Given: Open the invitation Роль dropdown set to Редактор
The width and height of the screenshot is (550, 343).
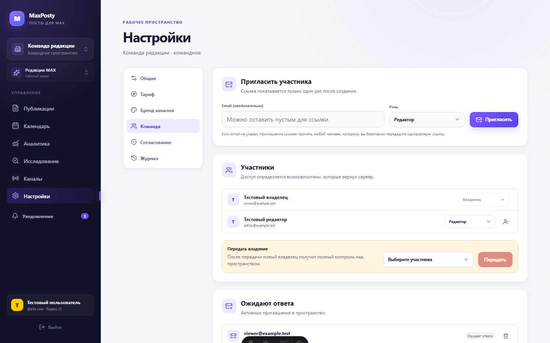Looking at the screenshot, I should (427, 120).
